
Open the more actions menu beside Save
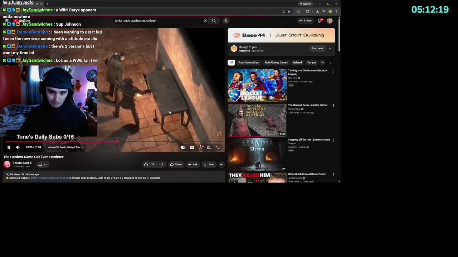221,165
